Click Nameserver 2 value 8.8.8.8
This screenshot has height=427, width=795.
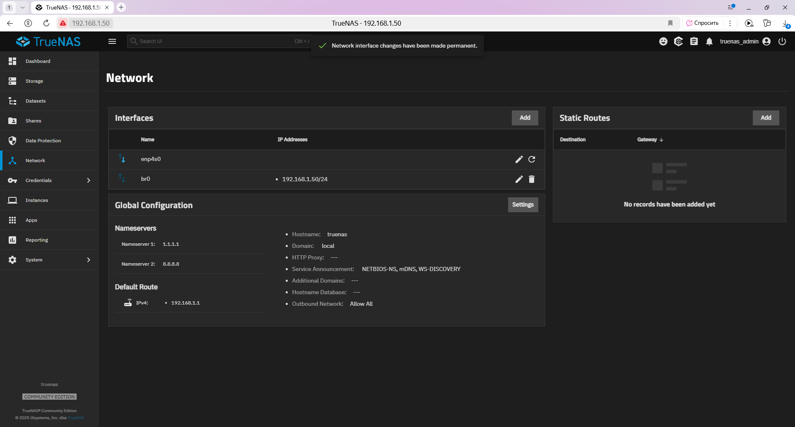171,264
